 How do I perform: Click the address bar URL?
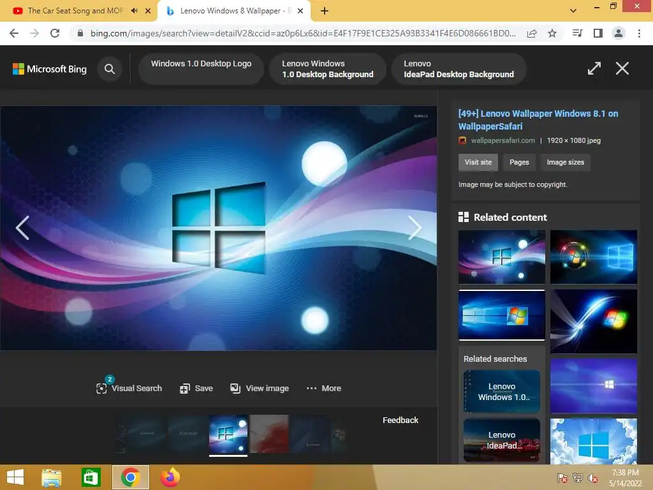[x=303, y=33]
